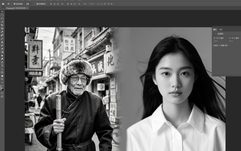Align vertical centers in options bar
Screen dimensions: 241x151
71,4
